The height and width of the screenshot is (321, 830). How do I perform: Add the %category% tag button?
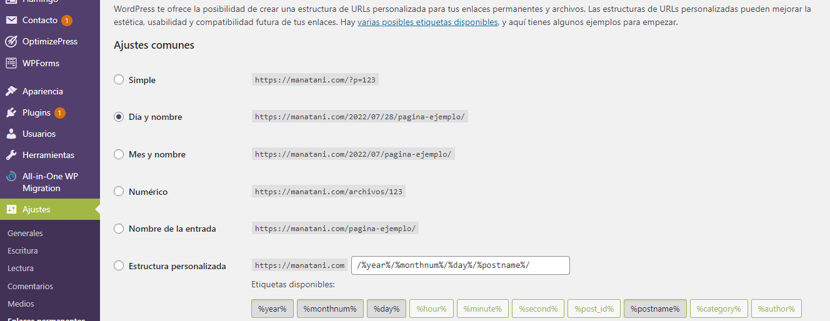(x=719, y=309)
